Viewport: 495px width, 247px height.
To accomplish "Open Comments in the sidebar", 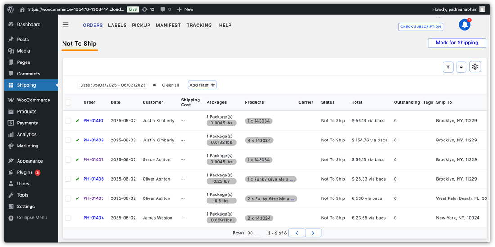I will pos(31,73).
